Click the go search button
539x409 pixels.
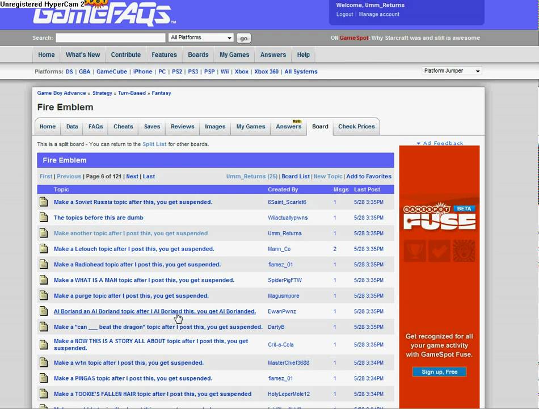244,38
